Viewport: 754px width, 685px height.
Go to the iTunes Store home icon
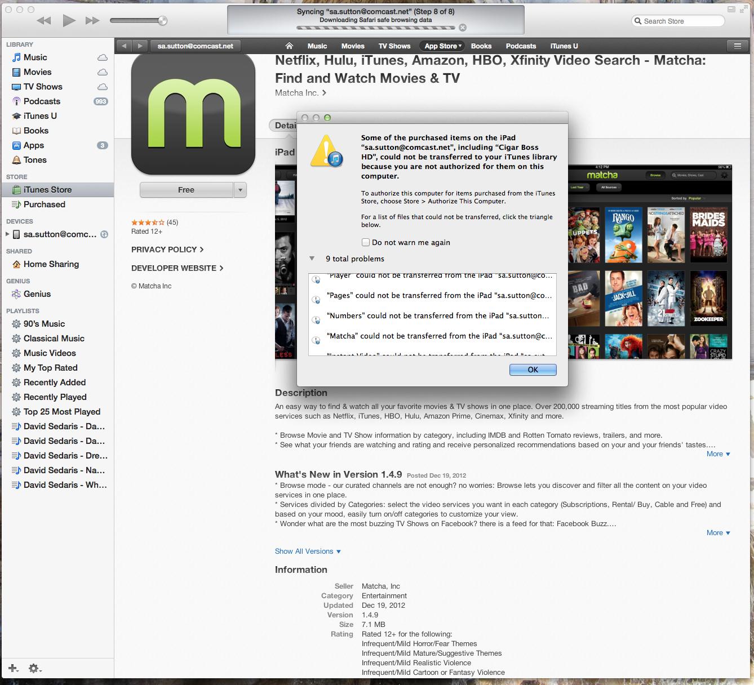[x=289, y=46]
